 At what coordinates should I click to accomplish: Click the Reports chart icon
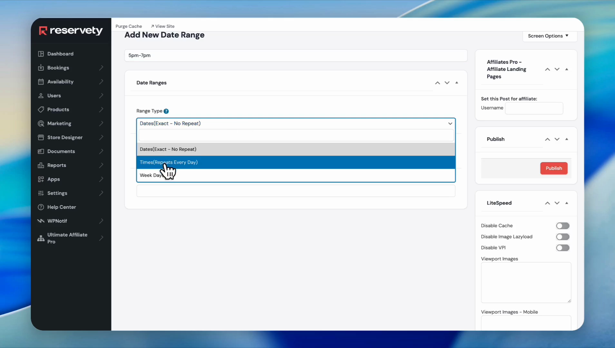click(x=41, y=165)
